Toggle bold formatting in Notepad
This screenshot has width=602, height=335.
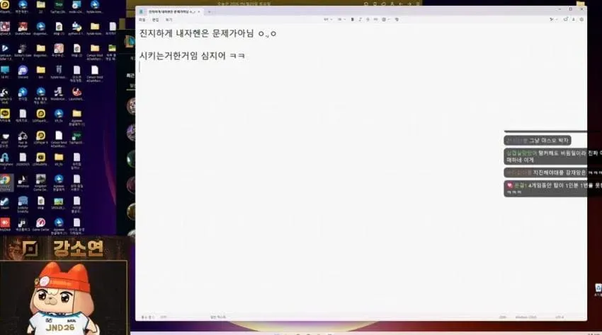point(353,19)
